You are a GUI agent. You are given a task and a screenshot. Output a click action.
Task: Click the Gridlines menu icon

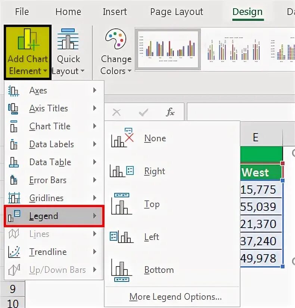click(14, 198)
